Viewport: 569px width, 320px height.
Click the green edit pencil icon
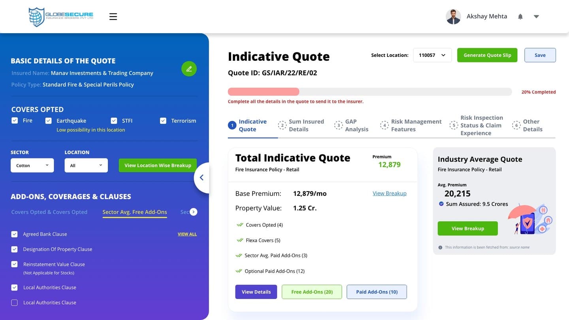(x=189, y=69)
